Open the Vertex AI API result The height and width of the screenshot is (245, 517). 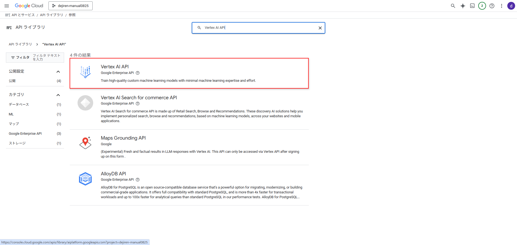[x=115, y=67]
